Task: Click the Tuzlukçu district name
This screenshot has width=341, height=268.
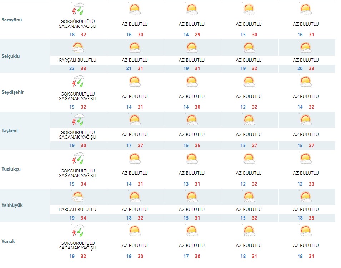Action: point(11,169)
